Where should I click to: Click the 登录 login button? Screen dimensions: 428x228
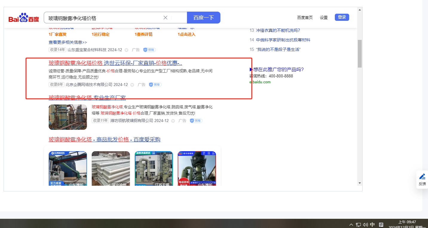tap(342, 17)
